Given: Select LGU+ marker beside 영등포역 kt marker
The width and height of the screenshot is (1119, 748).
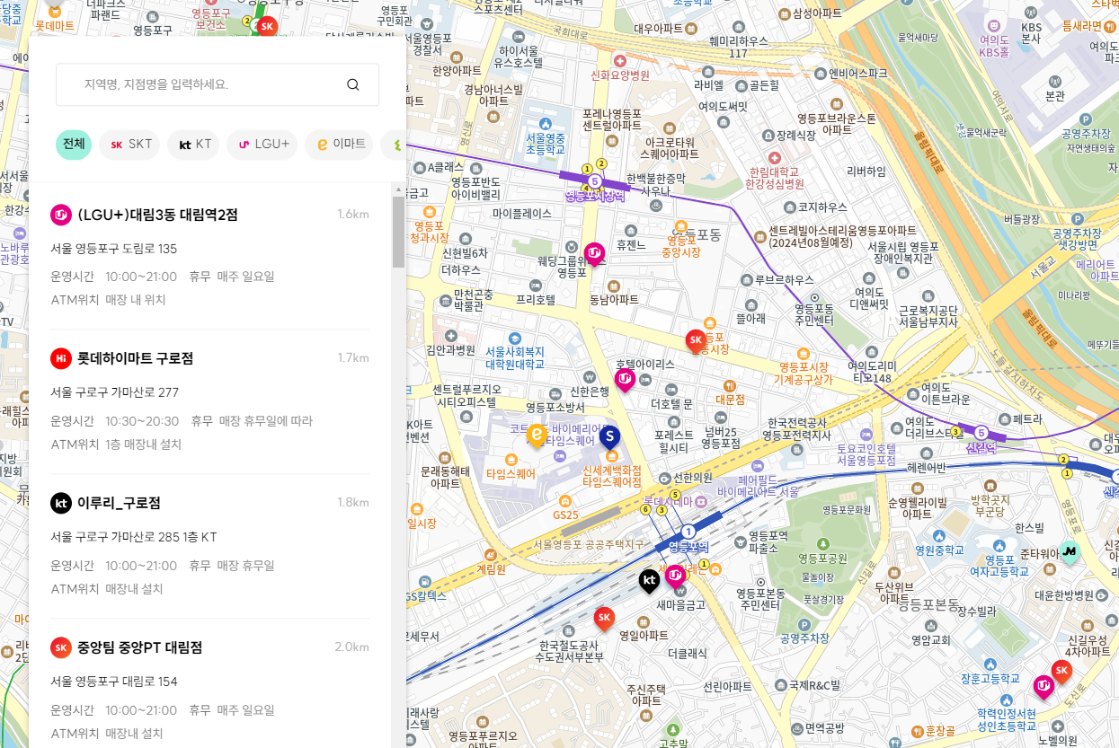Looking at the screenshot, I should pyautogui.click(x=675, y=577).
